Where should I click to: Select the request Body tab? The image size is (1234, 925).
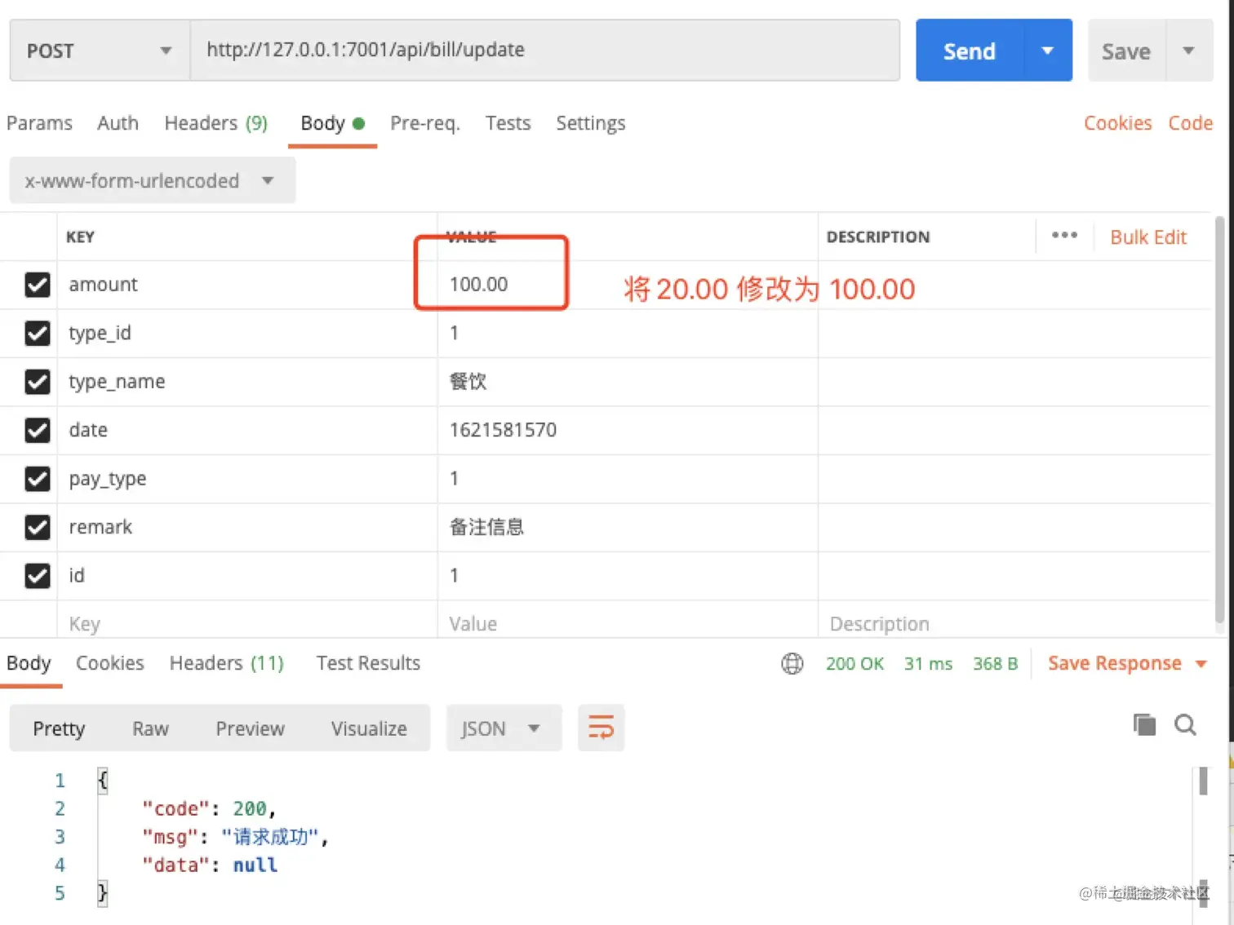[332, 123]
